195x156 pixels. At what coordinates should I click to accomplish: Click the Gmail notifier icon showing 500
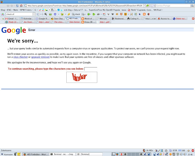point(182,150)
